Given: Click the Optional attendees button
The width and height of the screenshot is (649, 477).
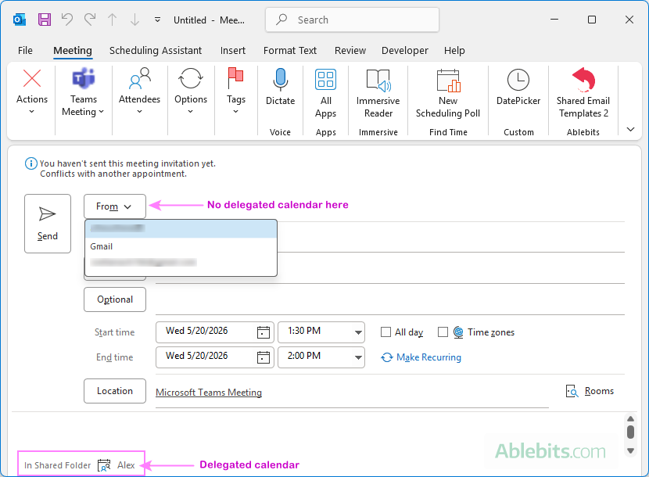Looking at the screenshot, I should coord(115,299).
